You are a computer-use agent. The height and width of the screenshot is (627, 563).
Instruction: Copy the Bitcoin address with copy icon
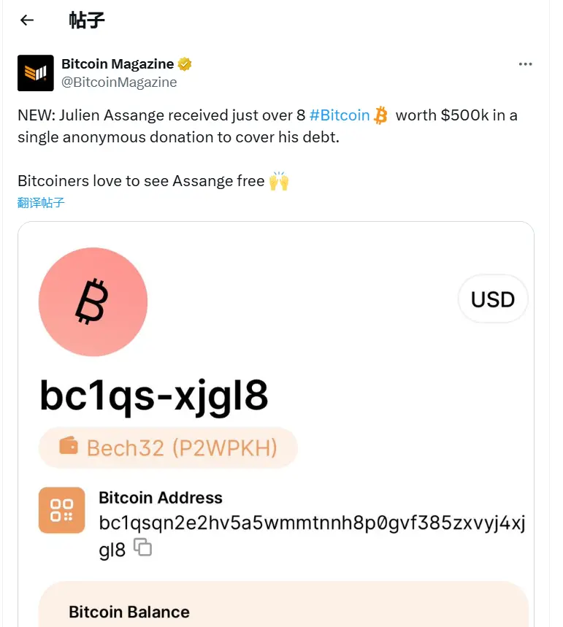click(x=142, y=547)
